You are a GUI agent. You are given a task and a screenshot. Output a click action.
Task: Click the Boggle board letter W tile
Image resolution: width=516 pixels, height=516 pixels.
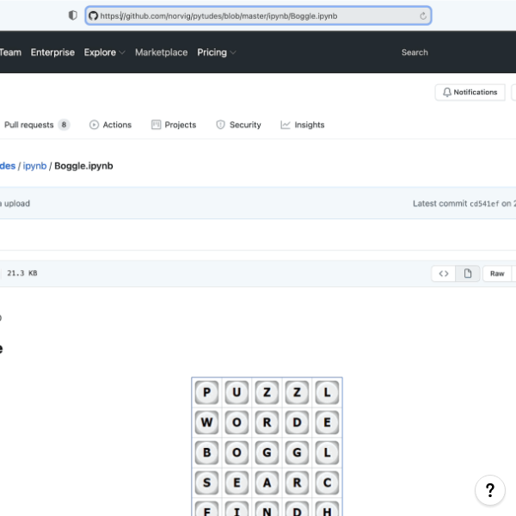(x=206, y=422)
